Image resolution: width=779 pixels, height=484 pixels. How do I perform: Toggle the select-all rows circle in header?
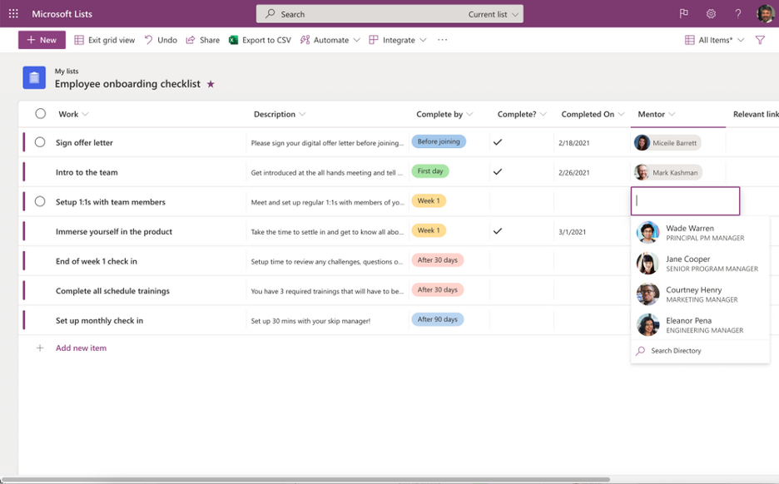tap(40, 114)
